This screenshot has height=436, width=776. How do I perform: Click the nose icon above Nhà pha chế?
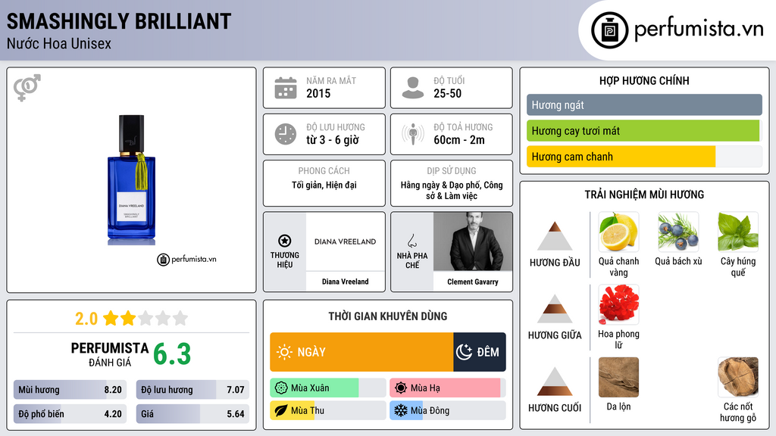[411, 241]
